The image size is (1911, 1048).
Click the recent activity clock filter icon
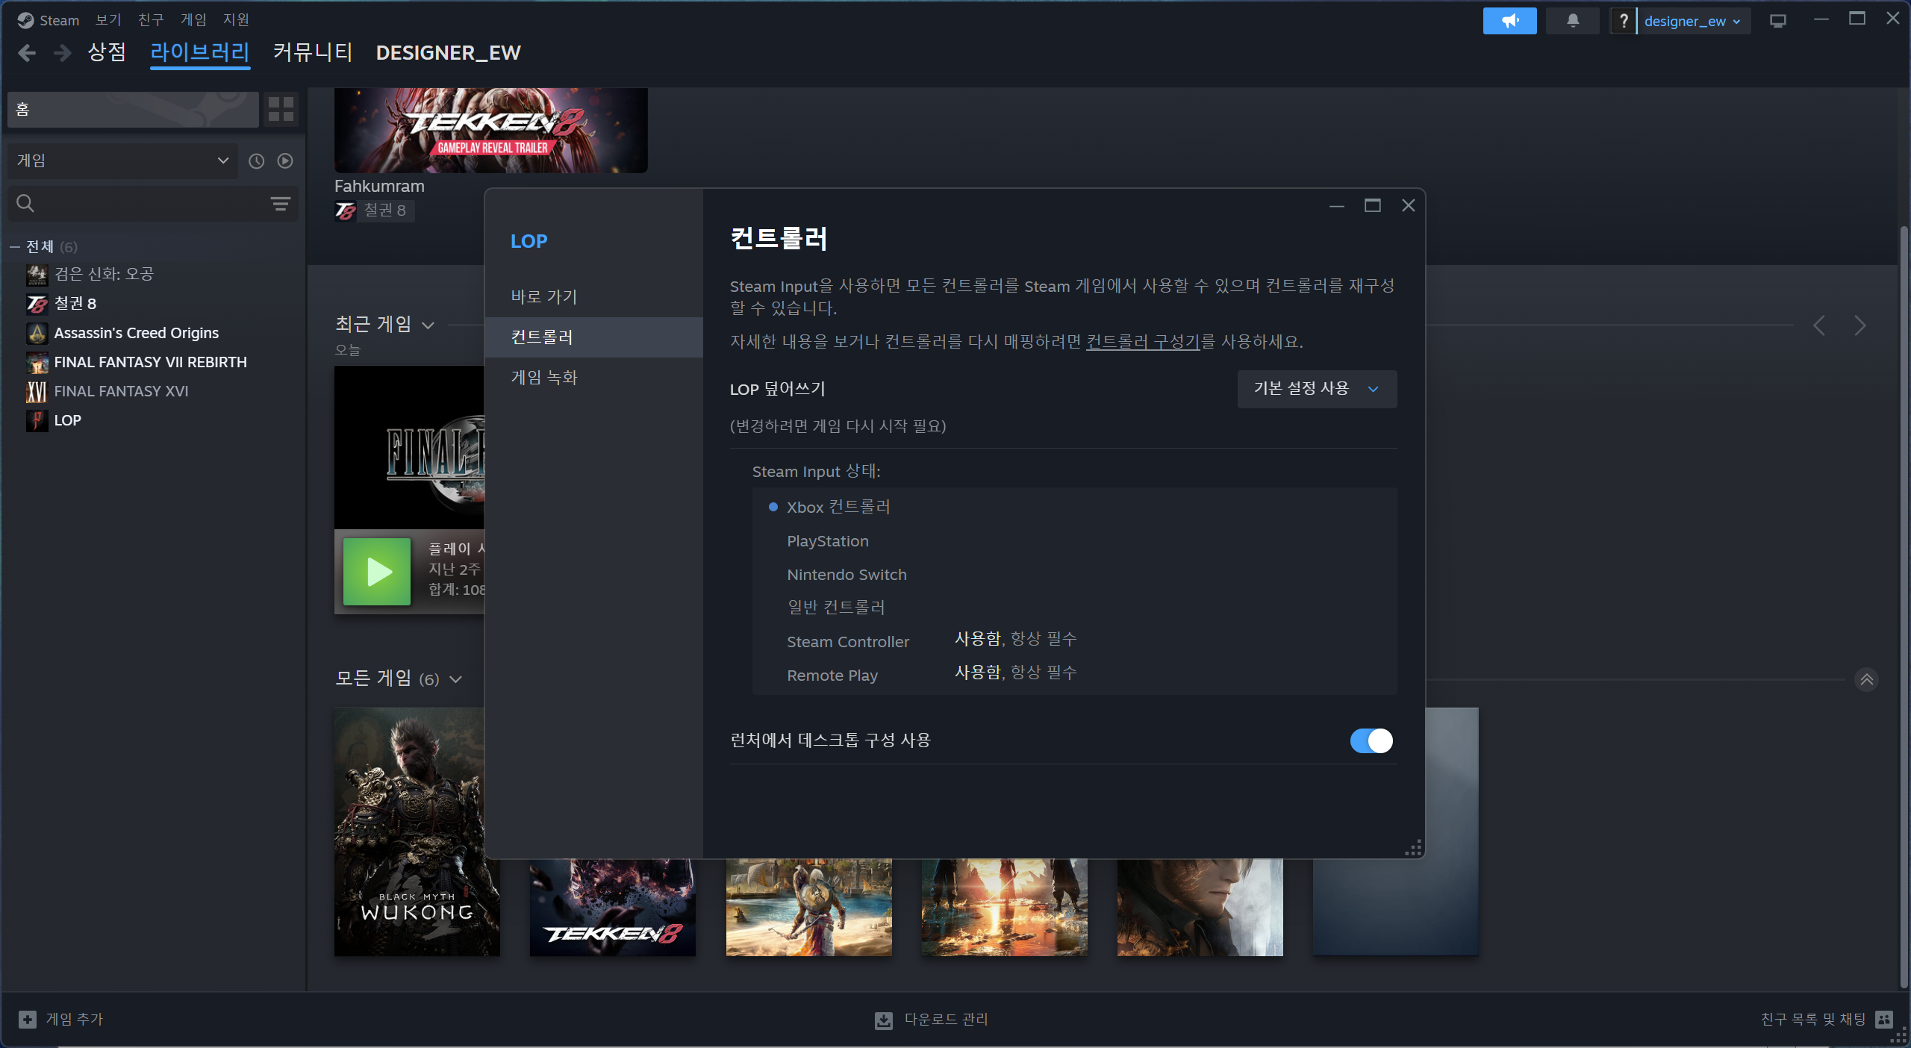pyautogui.click(x=256, y=161)
